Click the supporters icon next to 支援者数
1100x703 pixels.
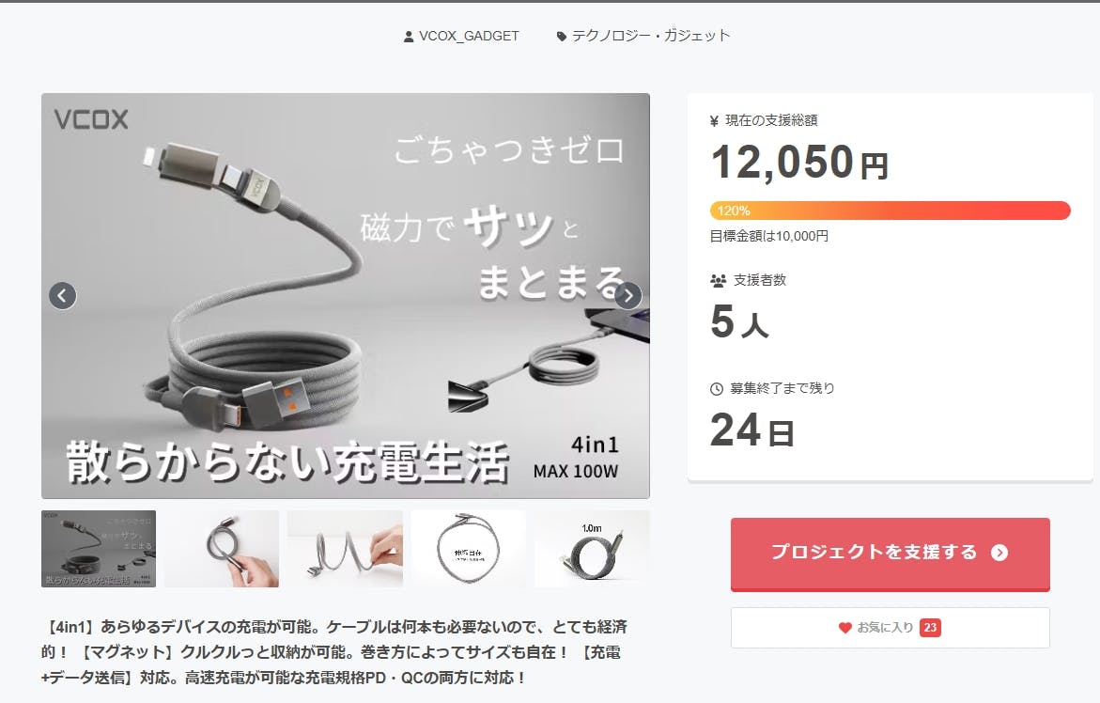[x=718, y=281]
